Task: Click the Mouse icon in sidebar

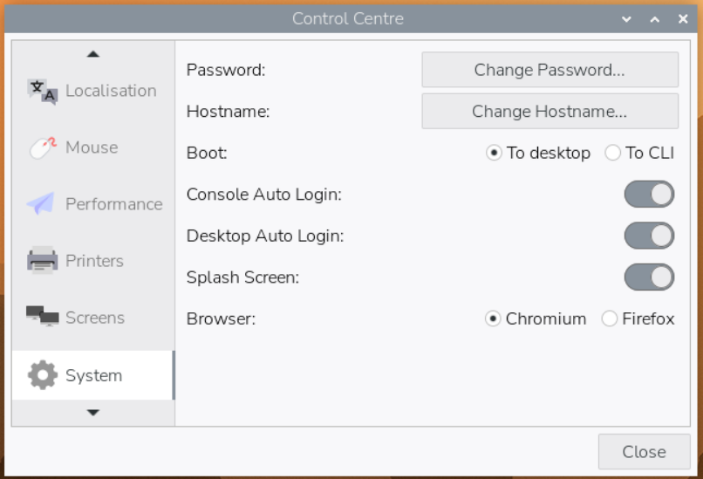Action: click(42, 147)
